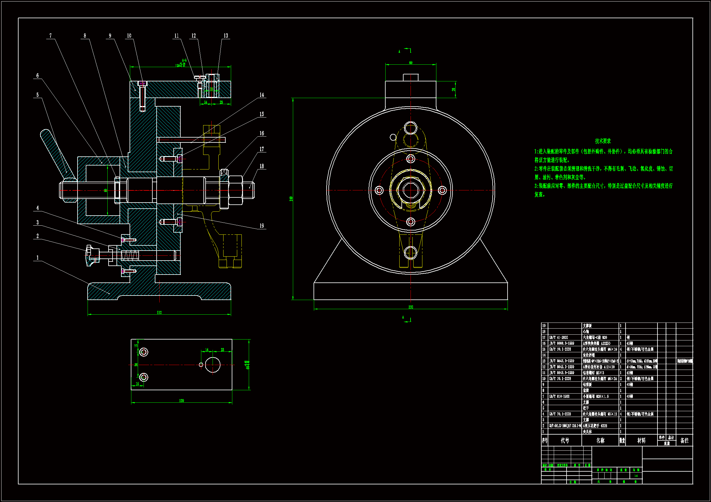Click the 240 overall height dimension
This screenshot has width=711, height=502.
click(x=291, y=199)
